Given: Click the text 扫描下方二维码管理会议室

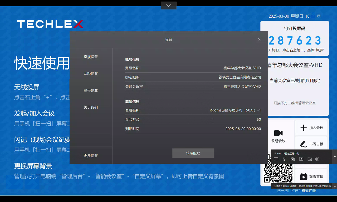Looking at the screenshot, I should pos(295,103).
